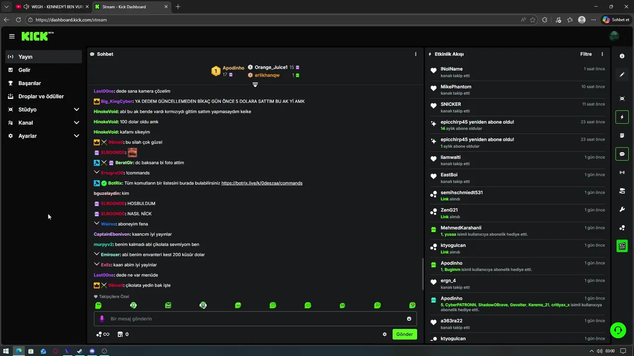Screen dimensions: 634x356
Task: Click the camera icon in right sidebar
Action: click(x=622, y=191)
